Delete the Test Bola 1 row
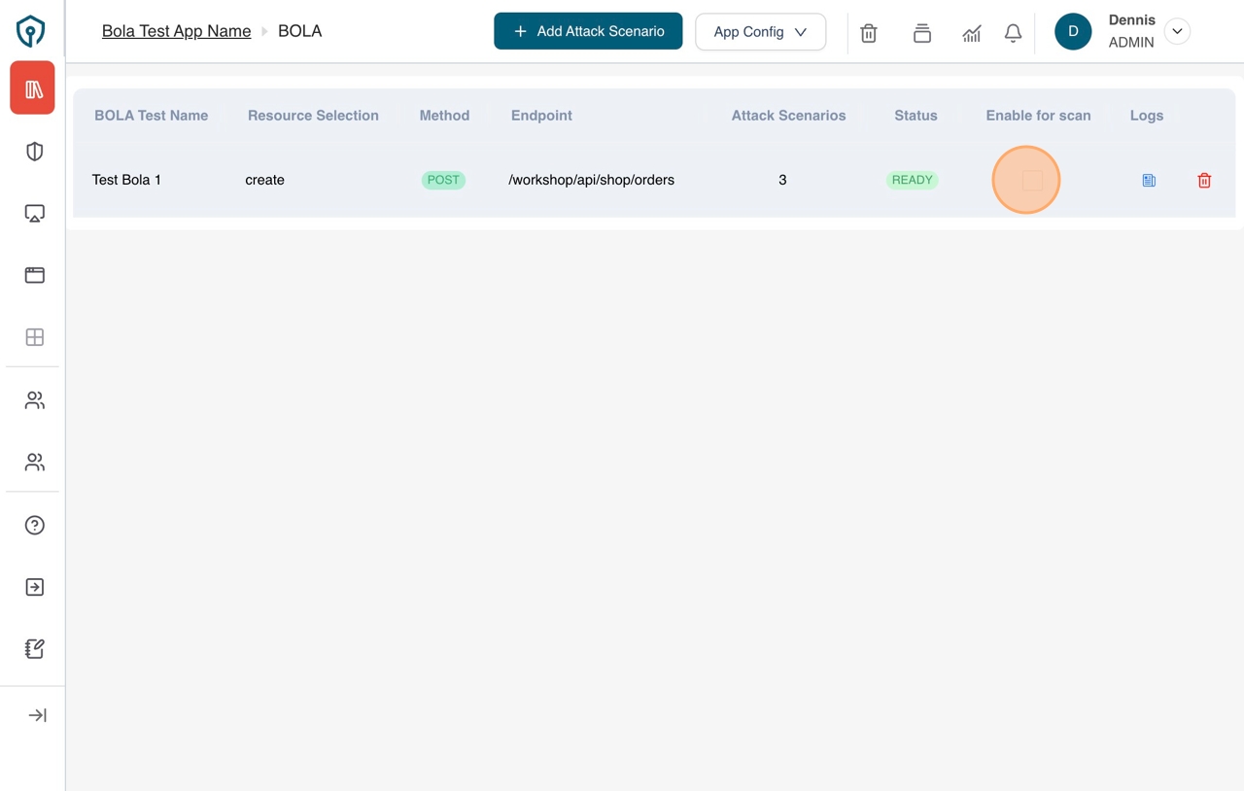The width and height of the screenshot is (1244, 791). coord(1204,181)
